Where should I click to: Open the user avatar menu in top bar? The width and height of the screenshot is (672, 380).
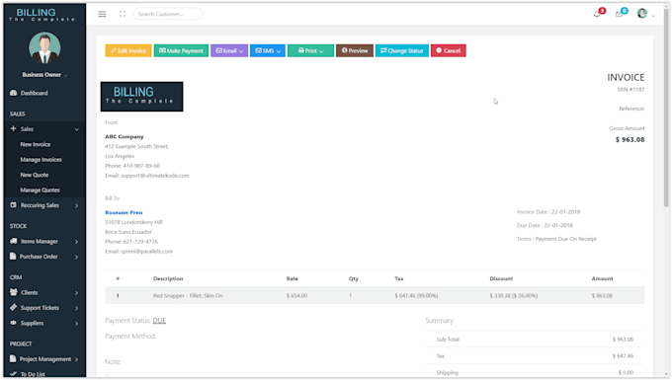click(642, 14)
